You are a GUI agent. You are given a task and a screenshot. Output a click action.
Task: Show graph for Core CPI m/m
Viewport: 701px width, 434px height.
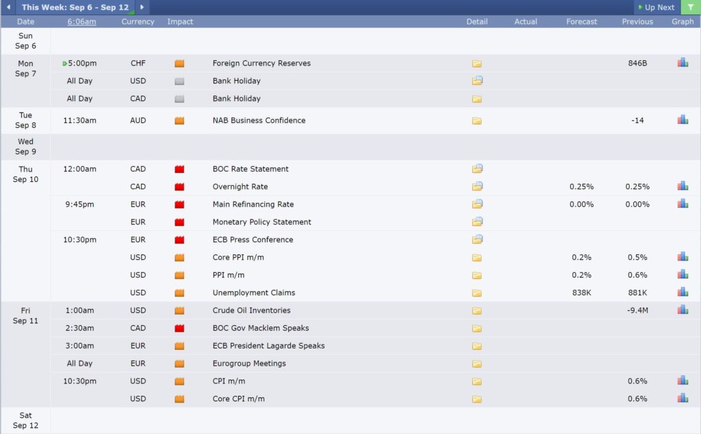tap(683, 398)
